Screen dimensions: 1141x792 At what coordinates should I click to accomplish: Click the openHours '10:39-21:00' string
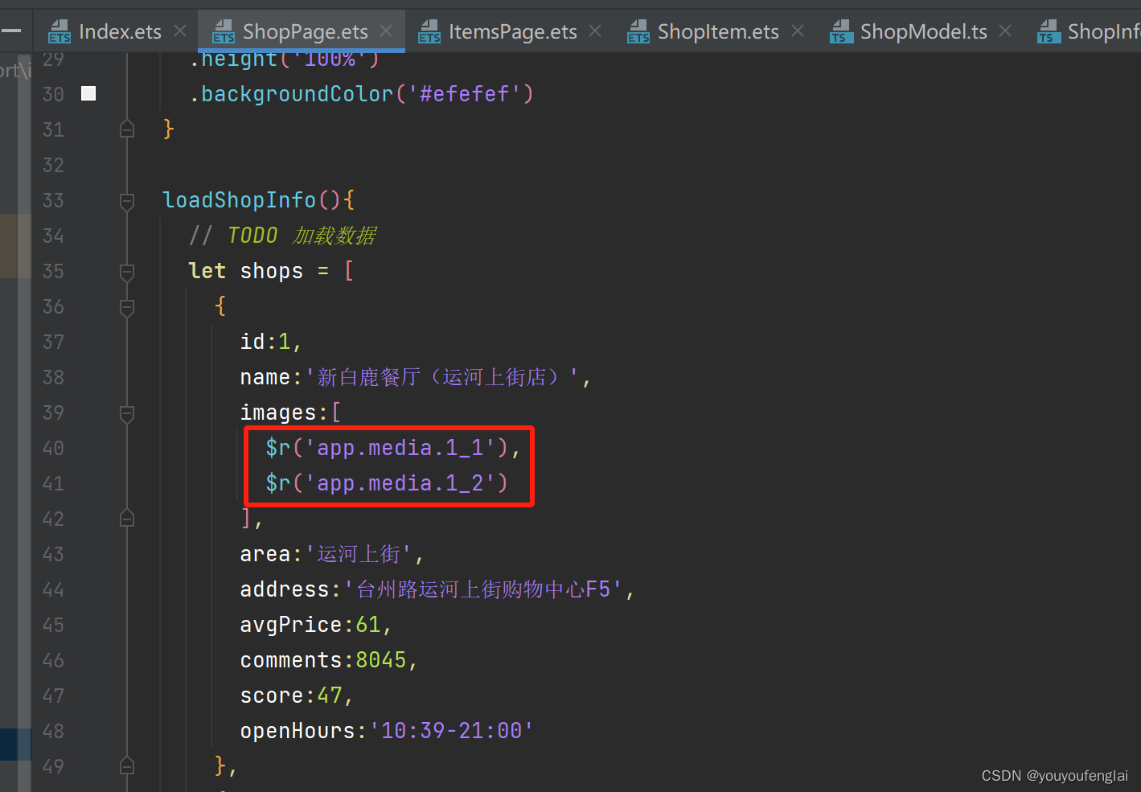click(451, 731)
